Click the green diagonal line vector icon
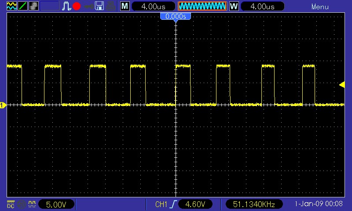 23,6
